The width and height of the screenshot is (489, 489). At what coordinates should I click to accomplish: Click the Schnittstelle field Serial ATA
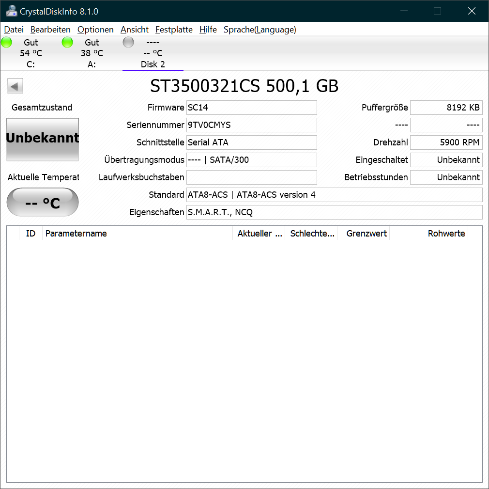point(252,142)
